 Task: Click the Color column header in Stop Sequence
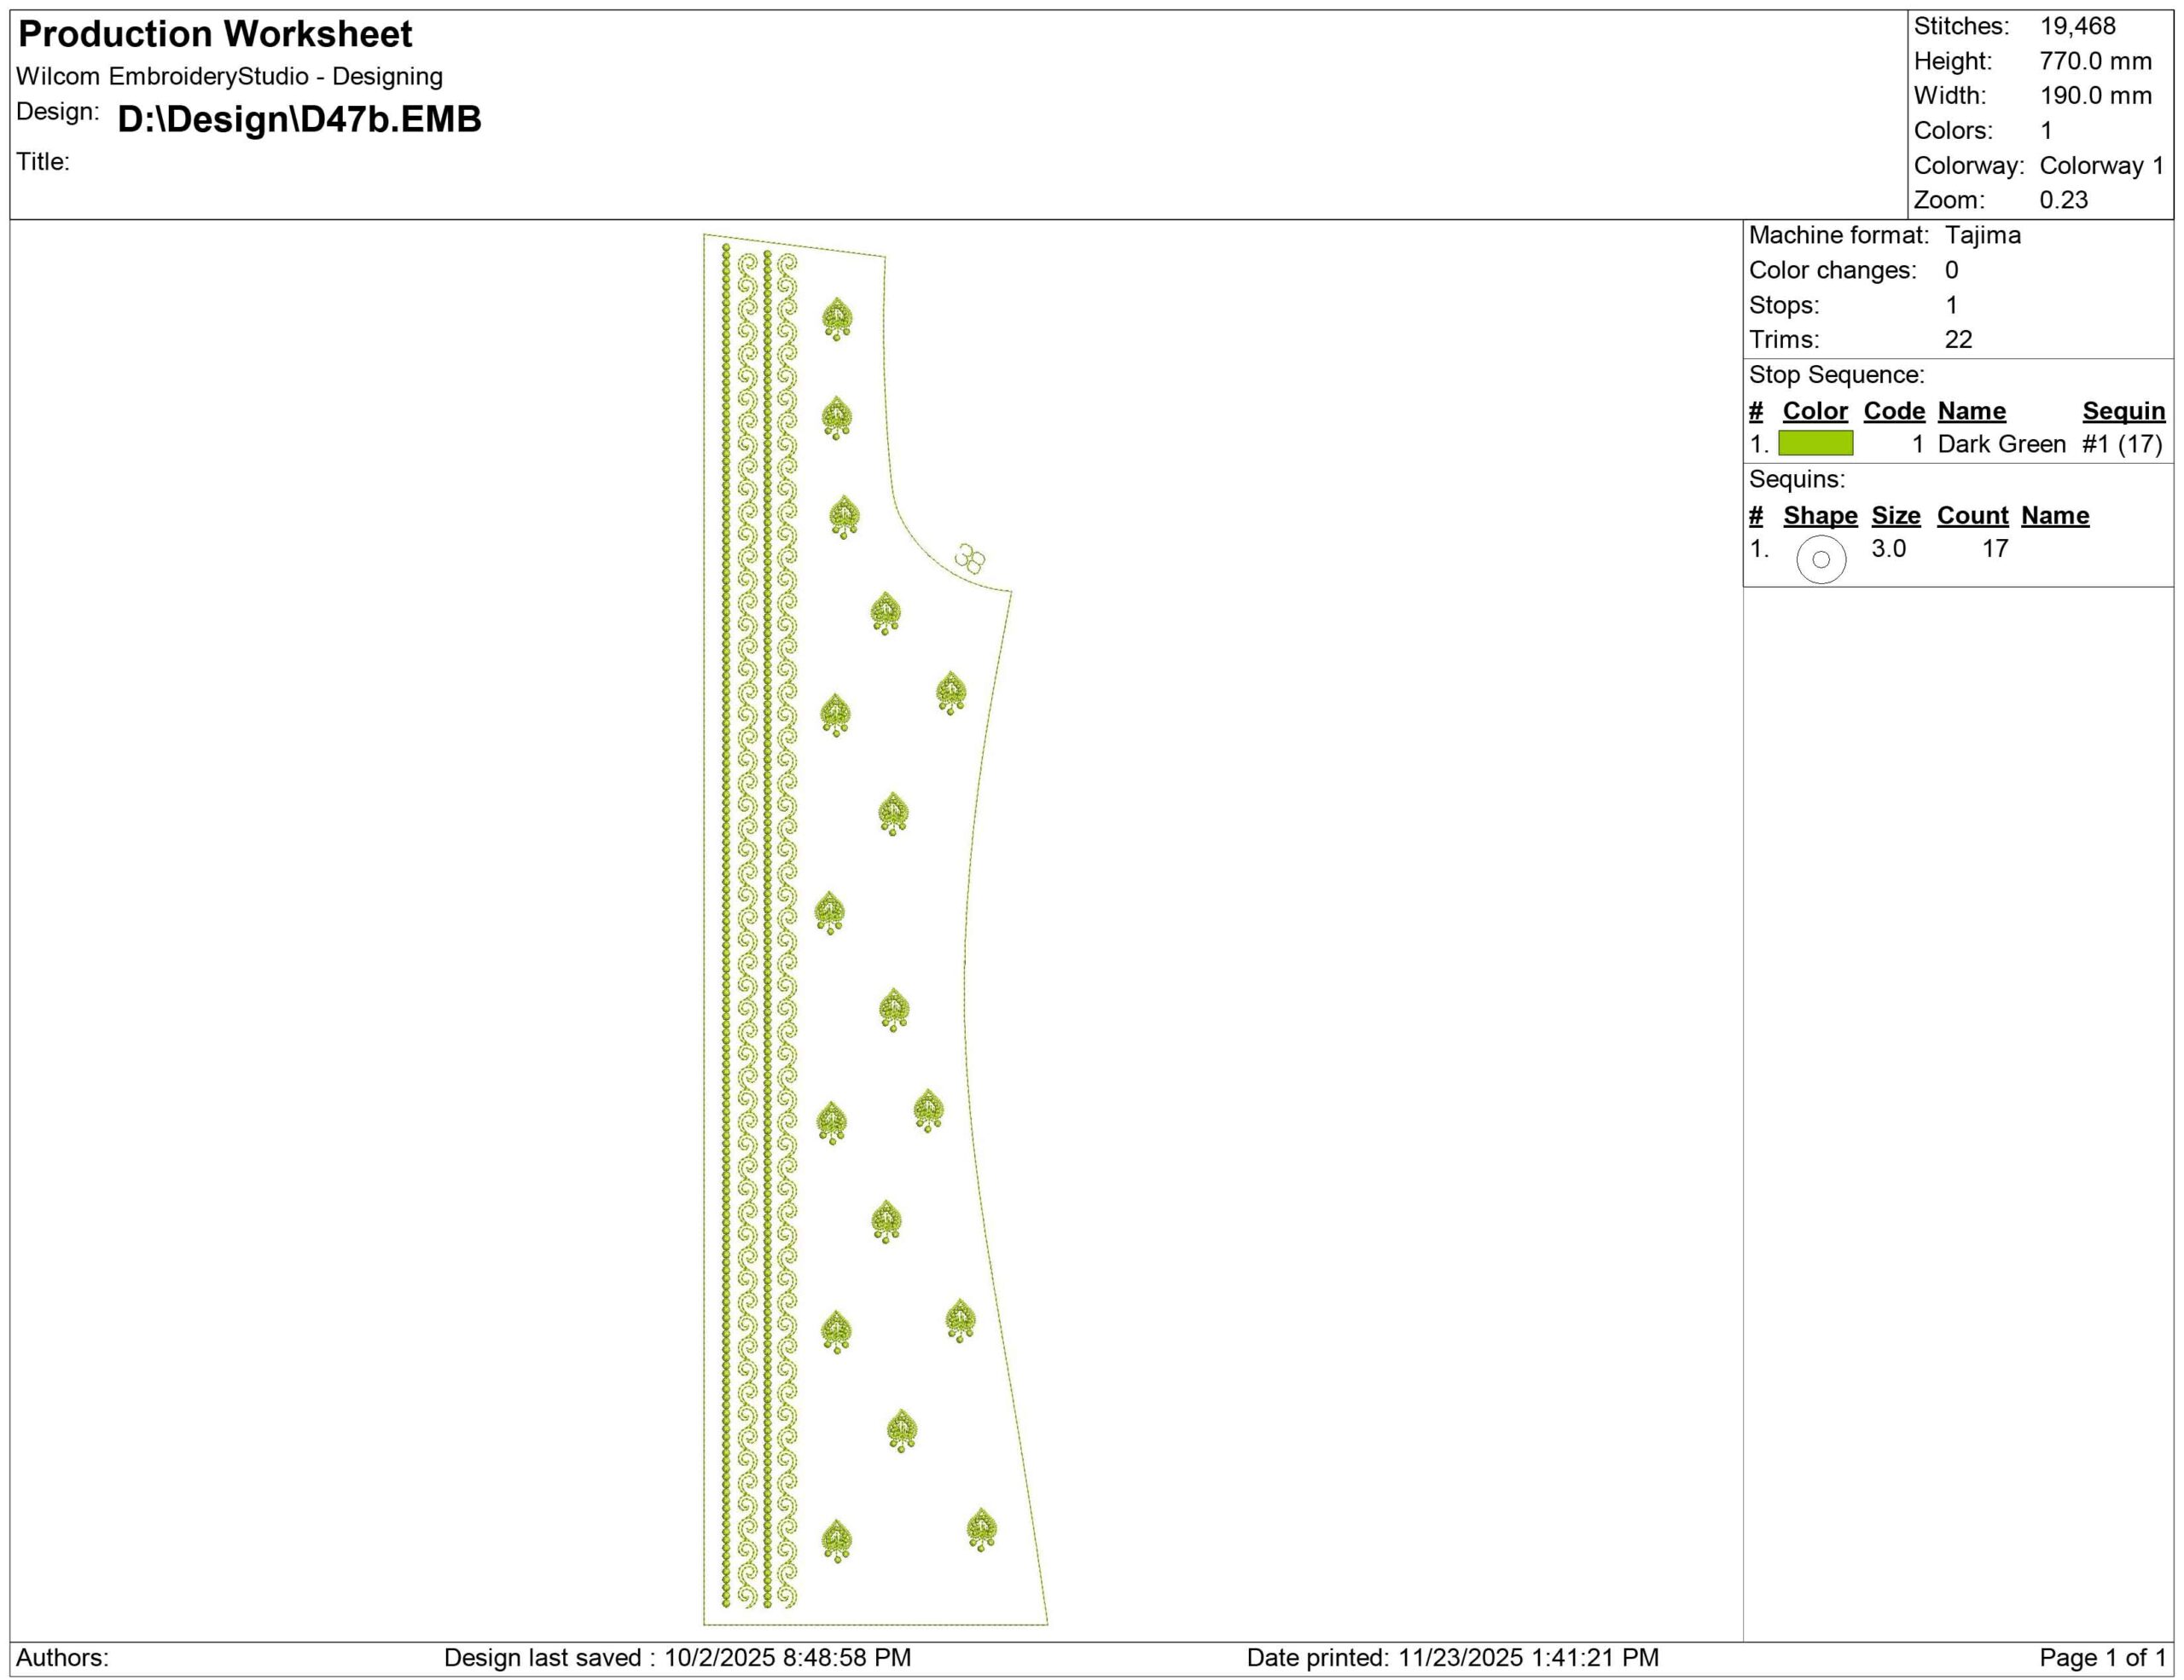(x=1814, y=411)
